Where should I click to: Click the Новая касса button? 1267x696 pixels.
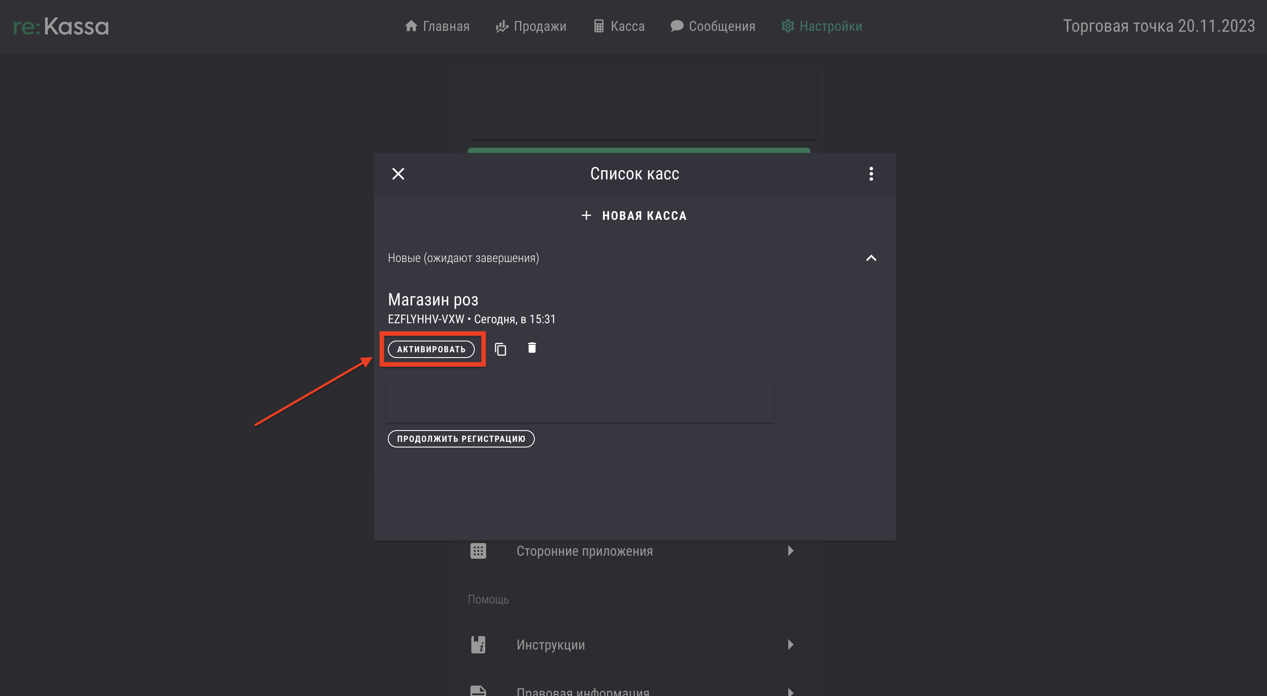(634, 215)
